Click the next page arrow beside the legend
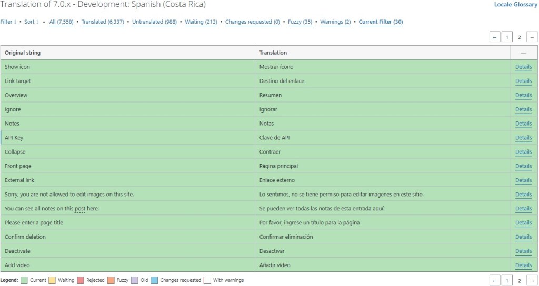Image resolution: width=539 pixels, height=286 pixels. tap(532, 281)
